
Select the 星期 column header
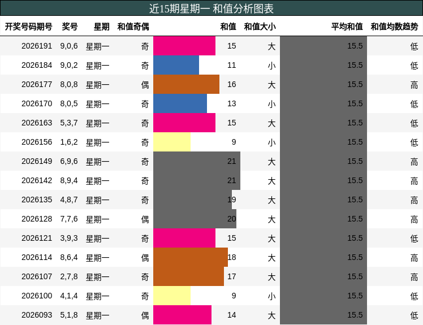click(102, 27)
